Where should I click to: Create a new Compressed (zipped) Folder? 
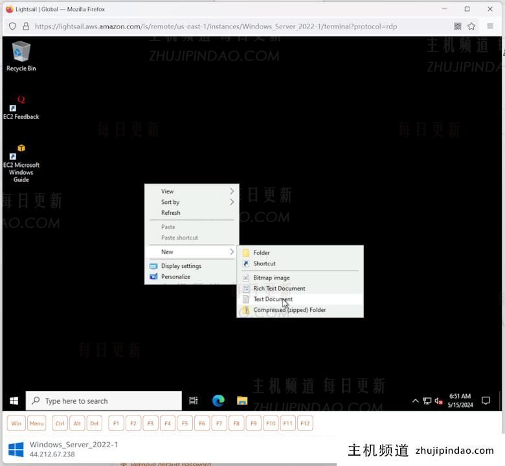300,310
